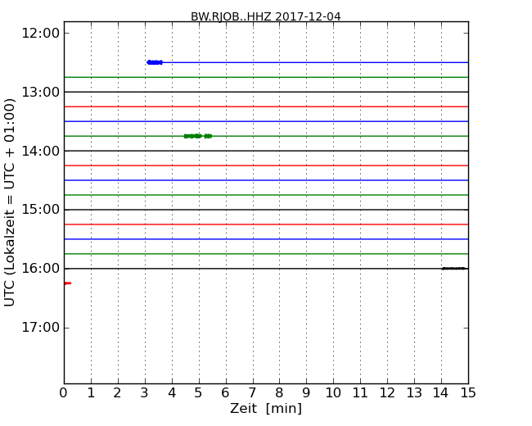Click the x-axis tick label 10

tap(333, 393)
